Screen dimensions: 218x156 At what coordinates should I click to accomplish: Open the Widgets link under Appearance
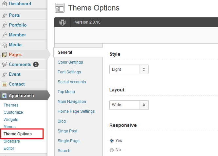point(11,120)
